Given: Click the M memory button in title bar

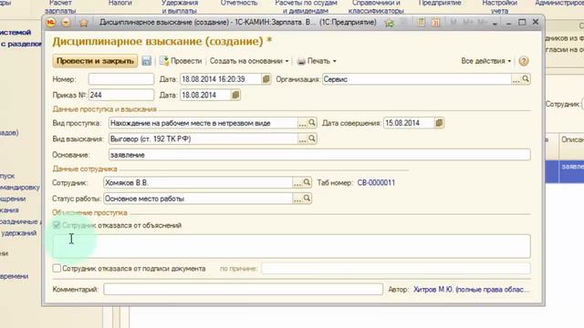Looking at the screenshot, I should (453, 23).
